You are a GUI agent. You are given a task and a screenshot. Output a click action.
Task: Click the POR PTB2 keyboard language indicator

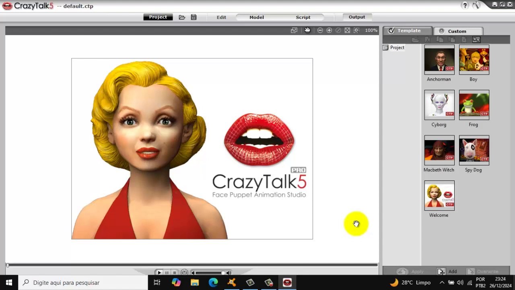(x=480, y=282)
